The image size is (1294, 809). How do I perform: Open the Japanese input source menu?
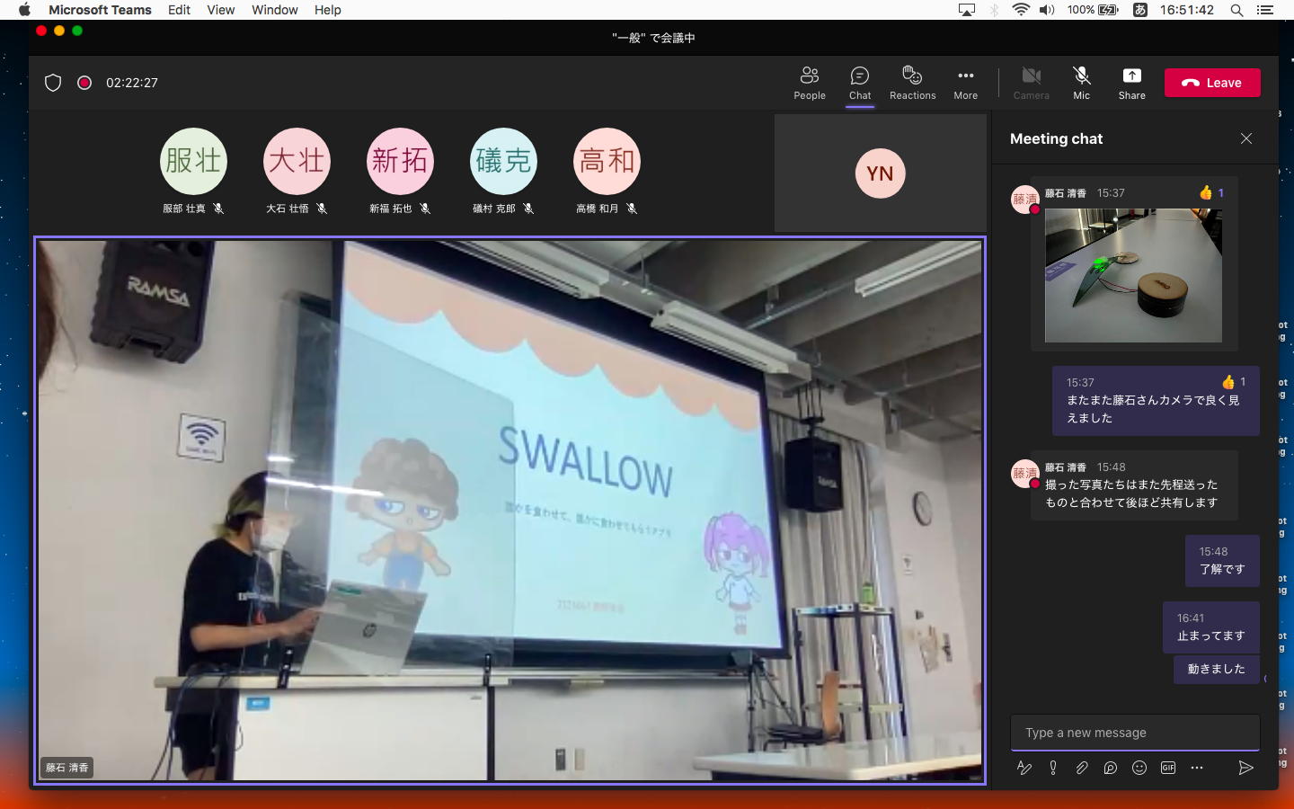pyautogui.click(x=1139, y=10)
